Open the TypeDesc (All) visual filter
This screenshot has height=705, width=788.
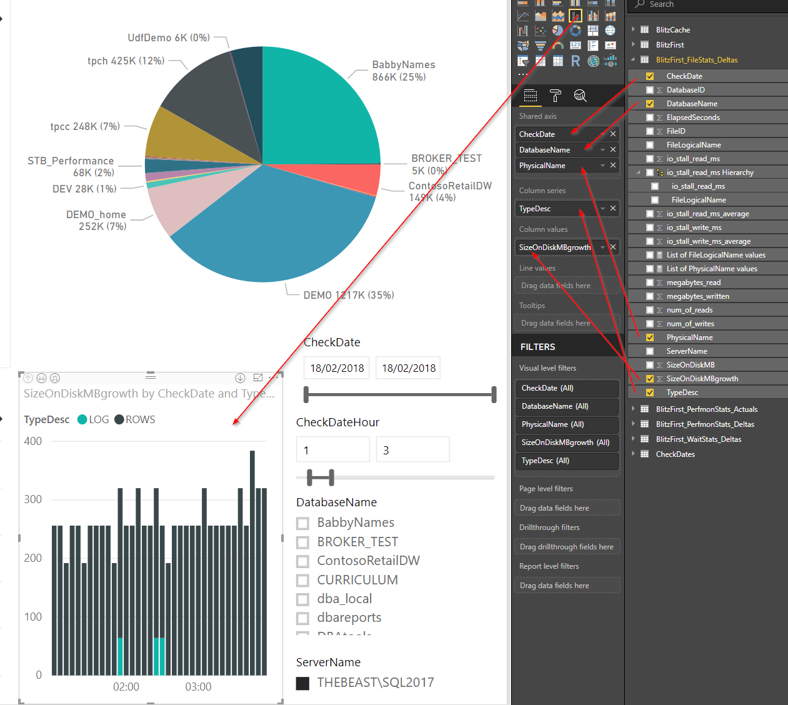[567, 461]
